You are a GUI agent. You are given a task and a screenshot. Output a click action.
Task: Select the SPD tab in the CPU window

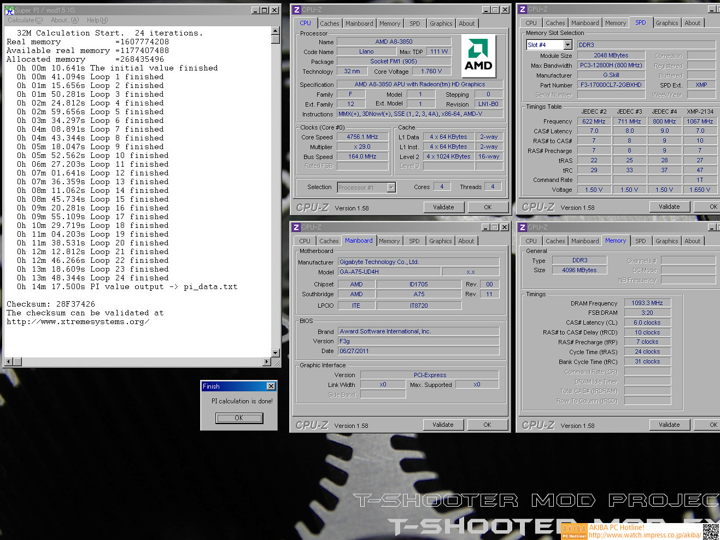point(415,24)
